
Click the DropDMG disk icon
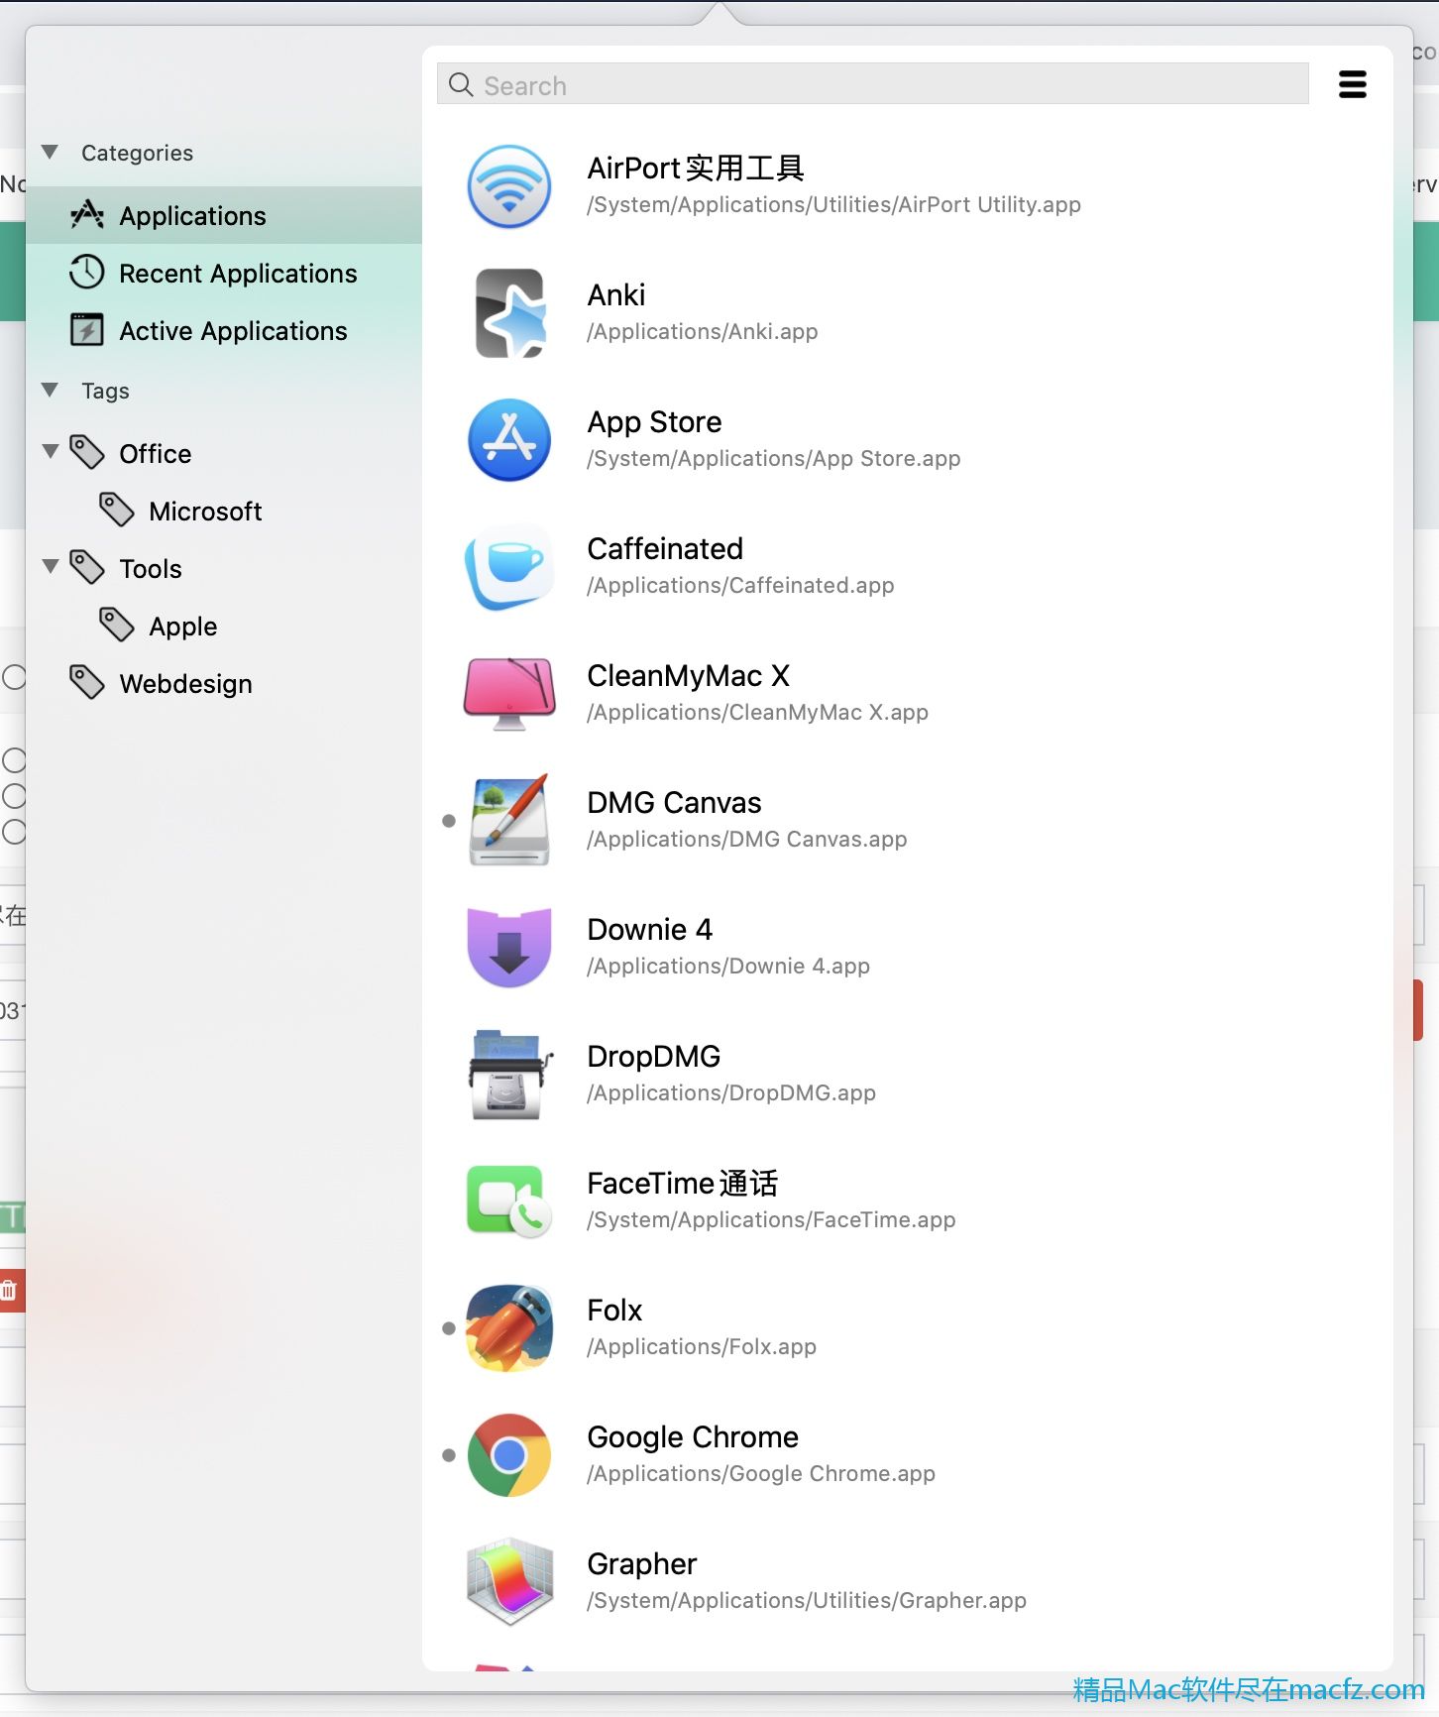pos(509,1075)
